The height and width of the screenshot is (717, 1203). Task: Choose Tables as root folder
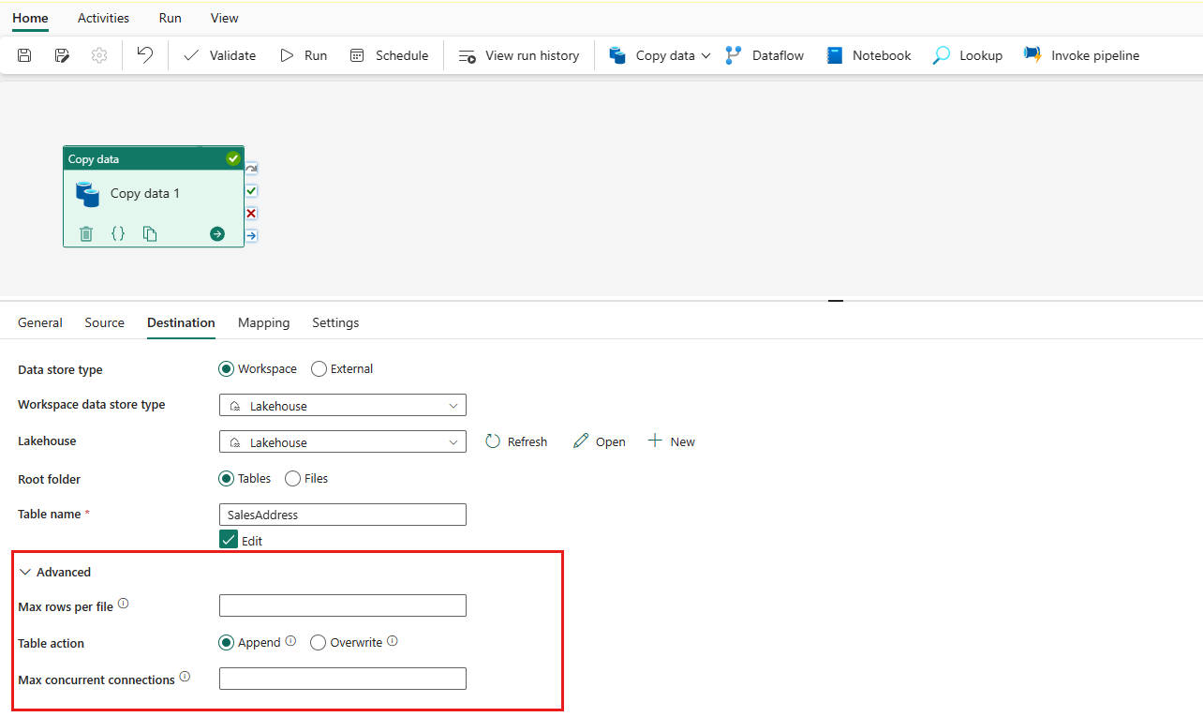(x=226, y=479)
